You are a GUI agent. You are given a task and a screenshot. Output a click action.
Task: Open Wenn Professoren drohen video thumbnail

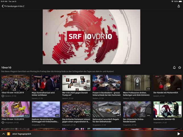point(137,83)
